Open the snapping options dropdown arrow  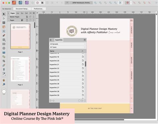(131, 3)
